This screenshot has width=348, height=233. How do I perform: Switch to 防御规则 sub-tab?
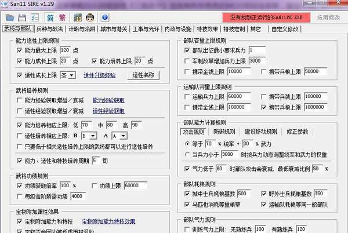pos(224,132)
